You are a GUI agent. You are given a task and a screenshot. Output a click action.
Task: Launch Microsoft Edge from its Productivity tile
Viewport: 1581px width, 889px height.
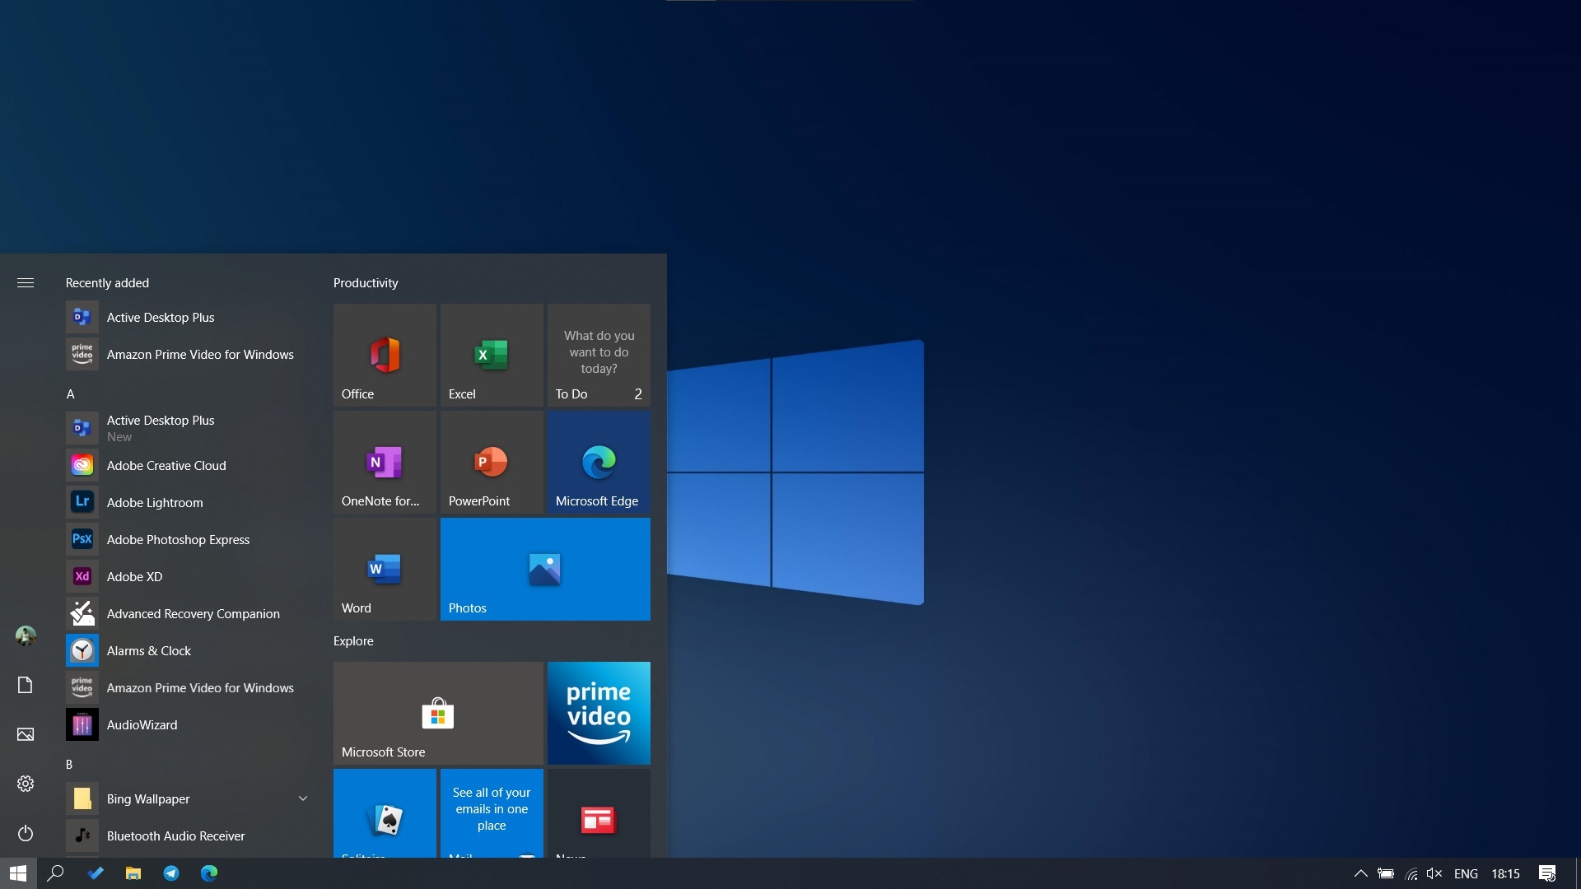pyautogui.click(x=598, y=462)
